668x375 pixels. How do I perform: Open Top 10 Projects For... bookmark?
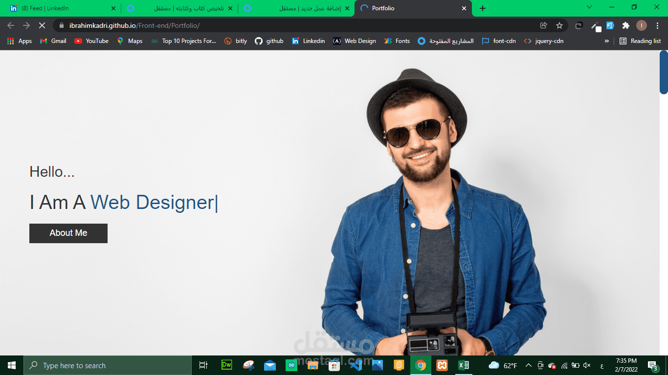[183, 41]
